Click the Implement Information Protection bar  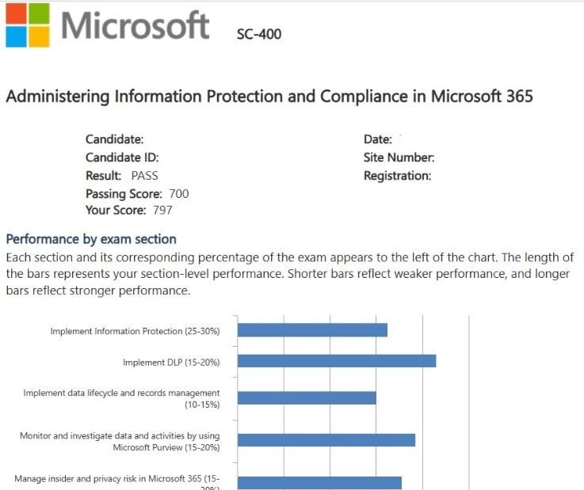pyautogui.click(x=312, y=330)
